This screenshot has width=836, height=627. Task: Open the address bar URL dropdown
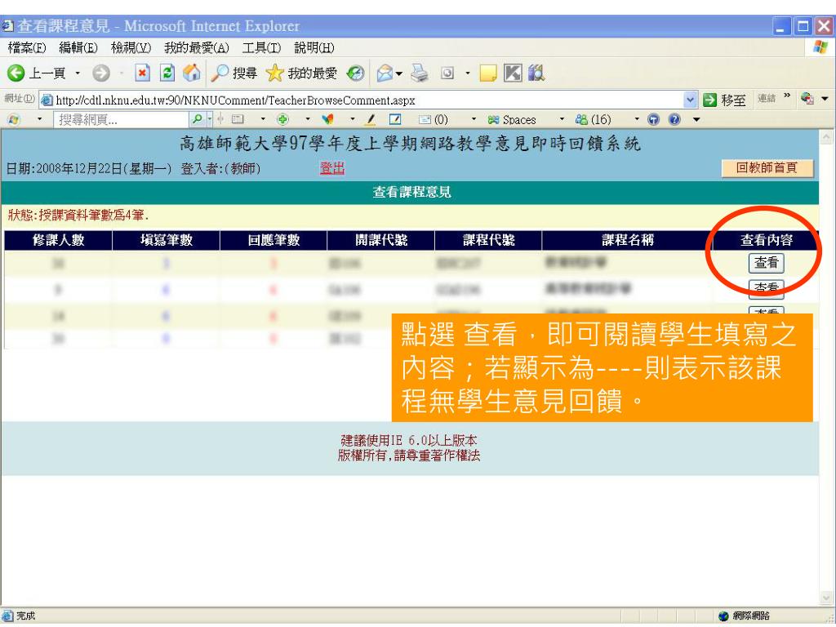[x=690, y=100]
